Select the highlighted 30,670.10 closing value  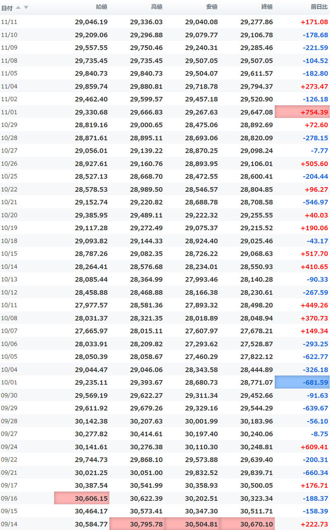(x=247, y=524)
